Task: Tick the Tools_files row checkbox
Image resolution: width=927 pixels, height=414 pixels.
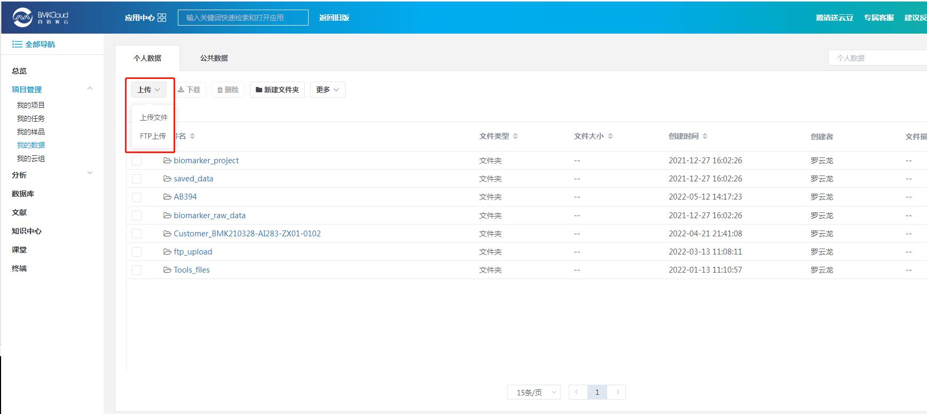Action: [137, 270]
